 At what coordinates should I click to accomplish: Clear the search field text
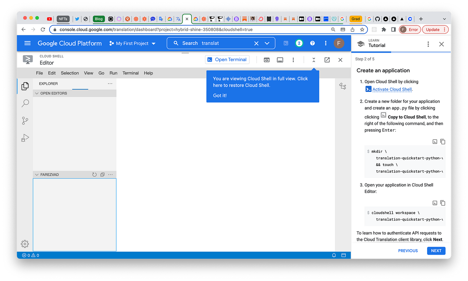tap(256, 43)
